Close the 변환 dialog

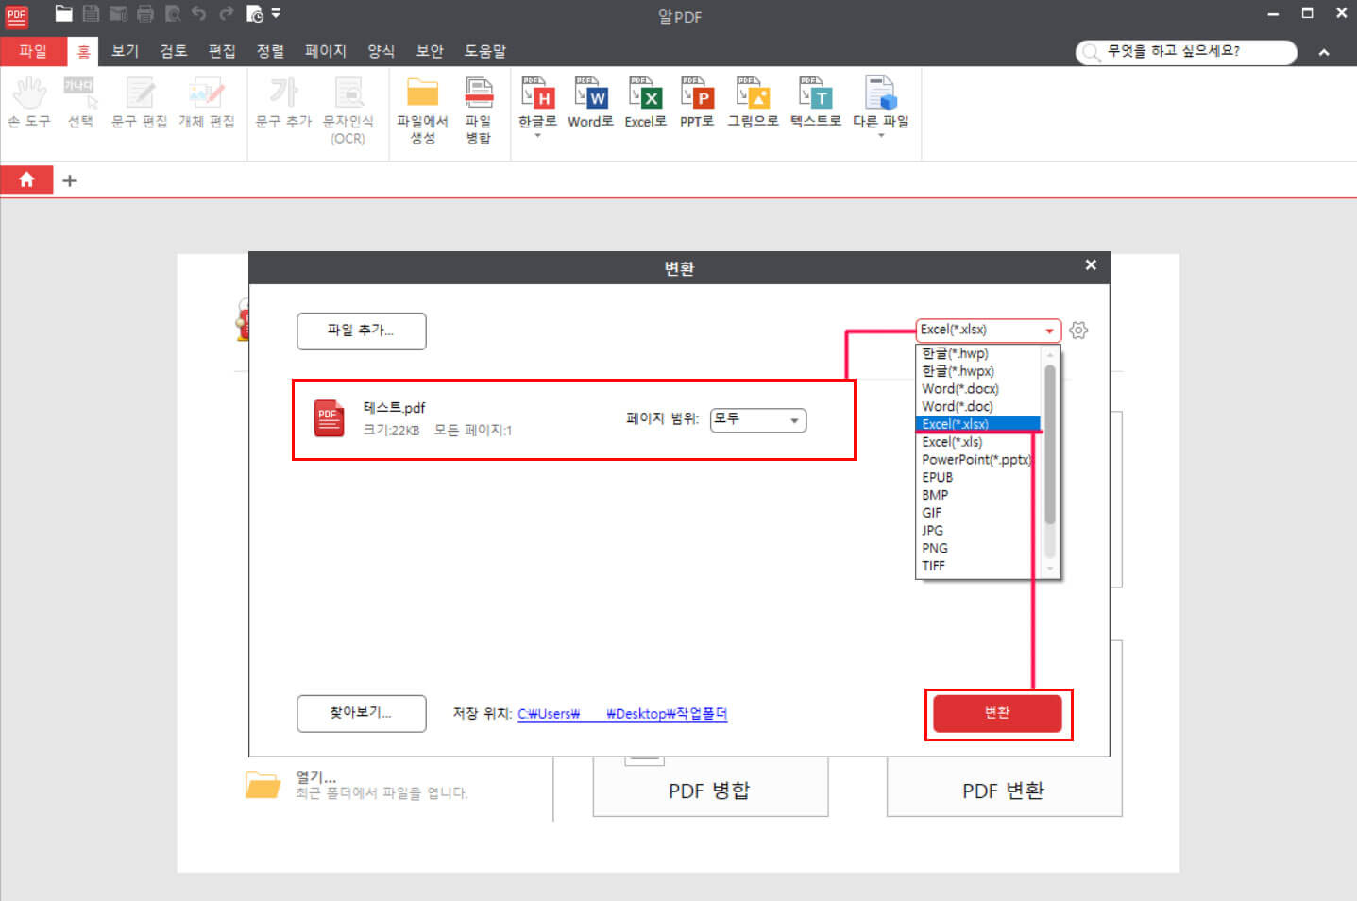coord(1091,265)
